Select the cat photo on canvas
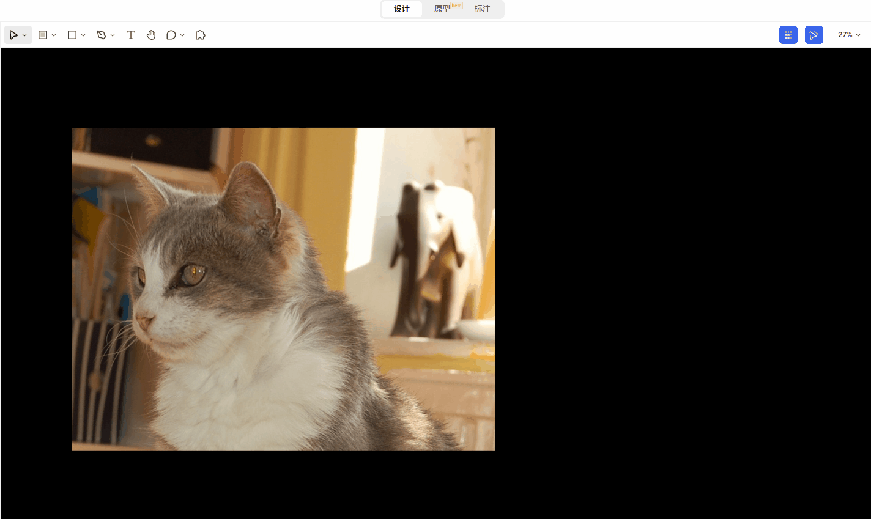This screenshot has height=519, width=871. click(283, 289)
